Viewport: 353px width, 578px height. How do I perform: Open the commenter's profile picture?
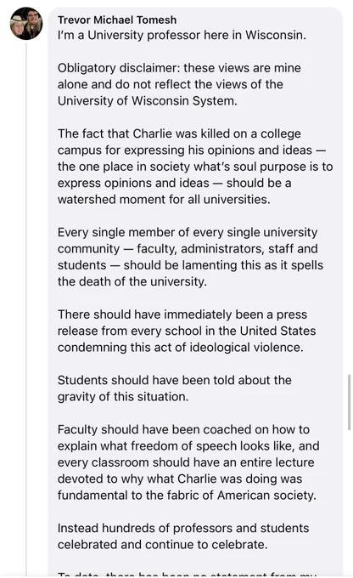click(26, 24)
